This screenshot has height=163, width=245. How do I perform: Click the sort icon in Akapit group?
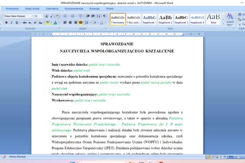pyautogui.click(x=98, y=16)
